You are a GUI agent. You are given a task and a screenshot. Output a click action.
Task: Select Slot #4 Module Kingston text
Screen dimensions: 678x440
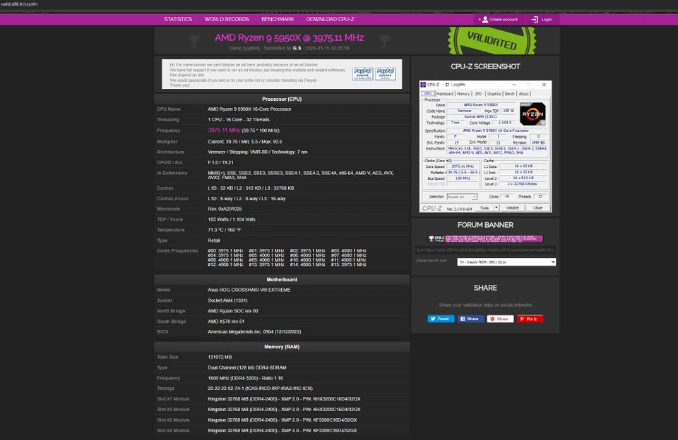pyautogui.click(x=282, y=431)
